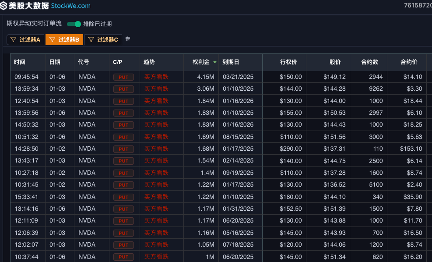Open the StockWe.com link
This screenshot has height=262, width=432.
click(71, 6)
